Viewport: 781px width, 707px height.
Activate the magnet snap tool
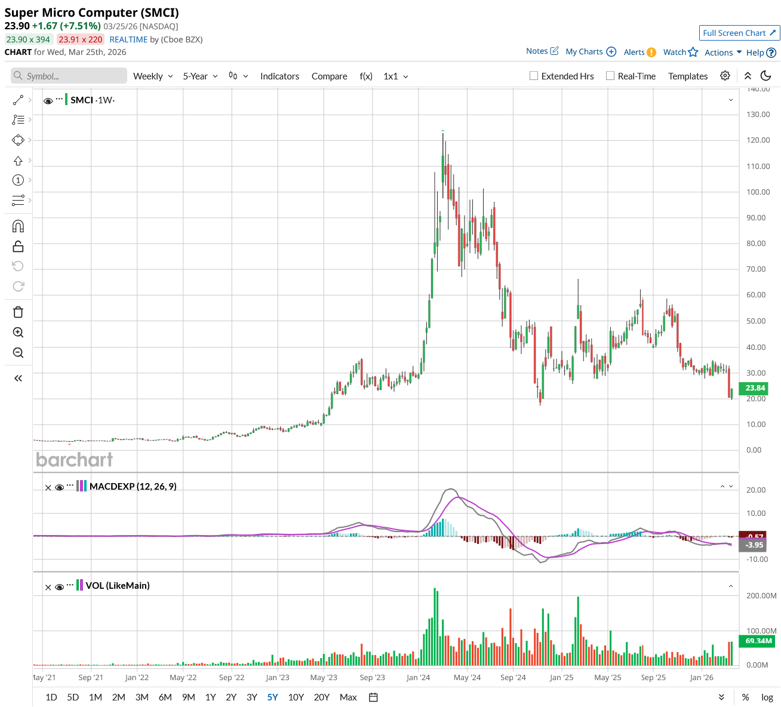[x=18, y=226]
